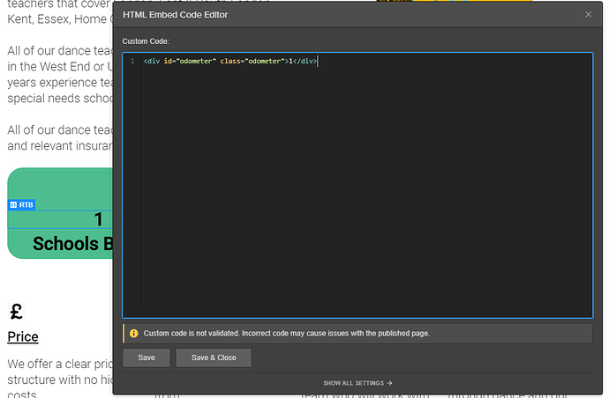Click the Custom Code label
The height and width of the screenshot is (398, 609).
pyautogui.click(x=146, y=41)
